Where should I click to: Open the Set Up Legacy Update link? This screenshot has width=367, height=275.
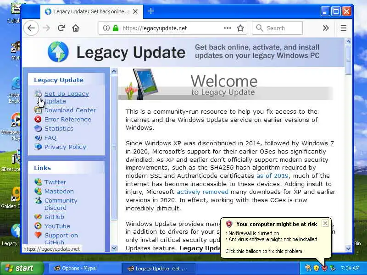coord(67,97)
